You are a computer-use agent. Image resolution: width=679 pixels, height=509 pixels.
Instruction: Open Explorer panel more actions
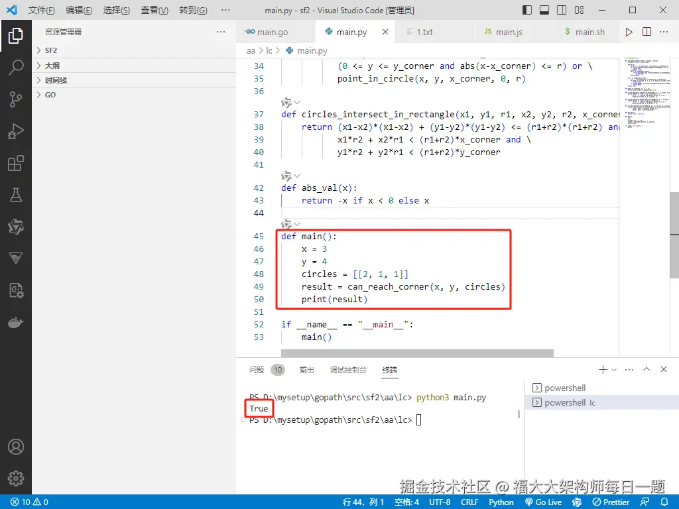pyautogui.click(x=221, y=32)
